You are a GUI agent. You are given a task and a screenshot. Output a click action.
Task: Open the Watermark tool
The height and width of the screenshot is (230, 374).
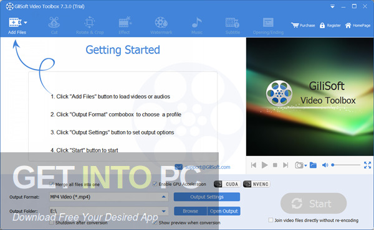(x=161, y=25)
